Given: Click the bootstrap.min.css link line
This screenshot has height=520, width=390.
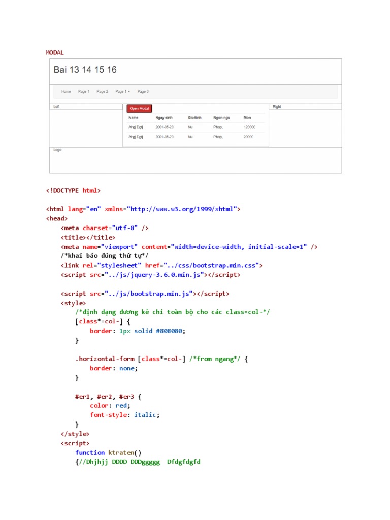Looking at the screenshot, I should pyautogui.click(x=161, y=265).
